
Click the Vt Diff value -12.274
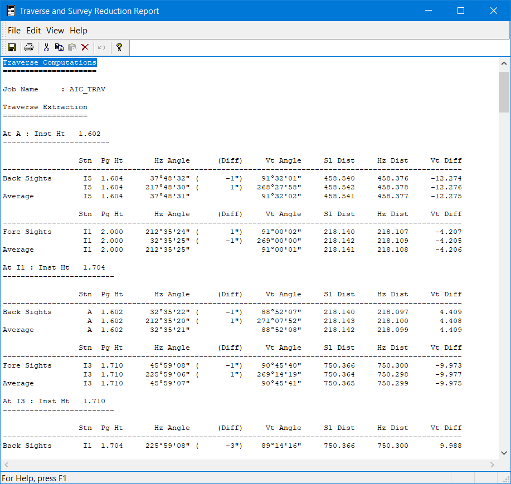pyautogui.click(x=446, y=178)
